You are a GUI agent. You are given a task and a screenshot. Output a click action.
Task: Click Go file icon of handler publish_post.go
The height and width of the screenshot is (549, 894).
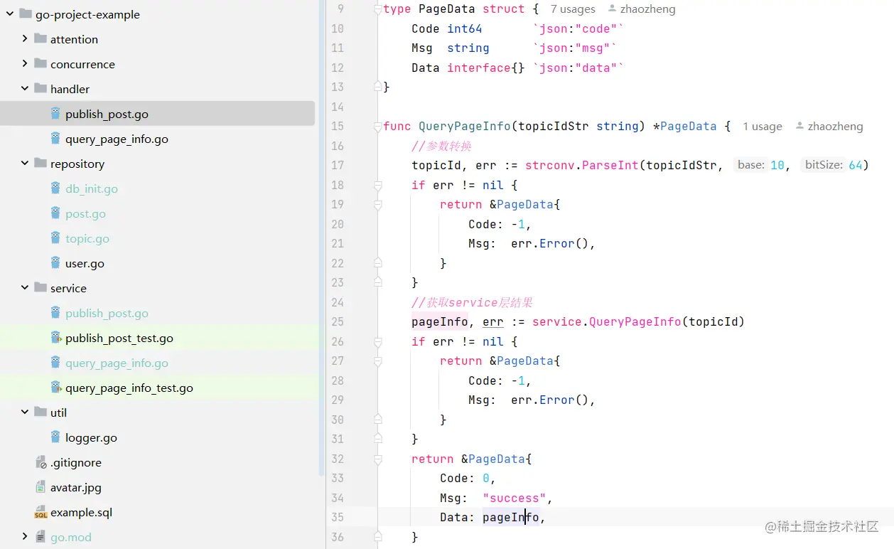(x=55, y=114)
